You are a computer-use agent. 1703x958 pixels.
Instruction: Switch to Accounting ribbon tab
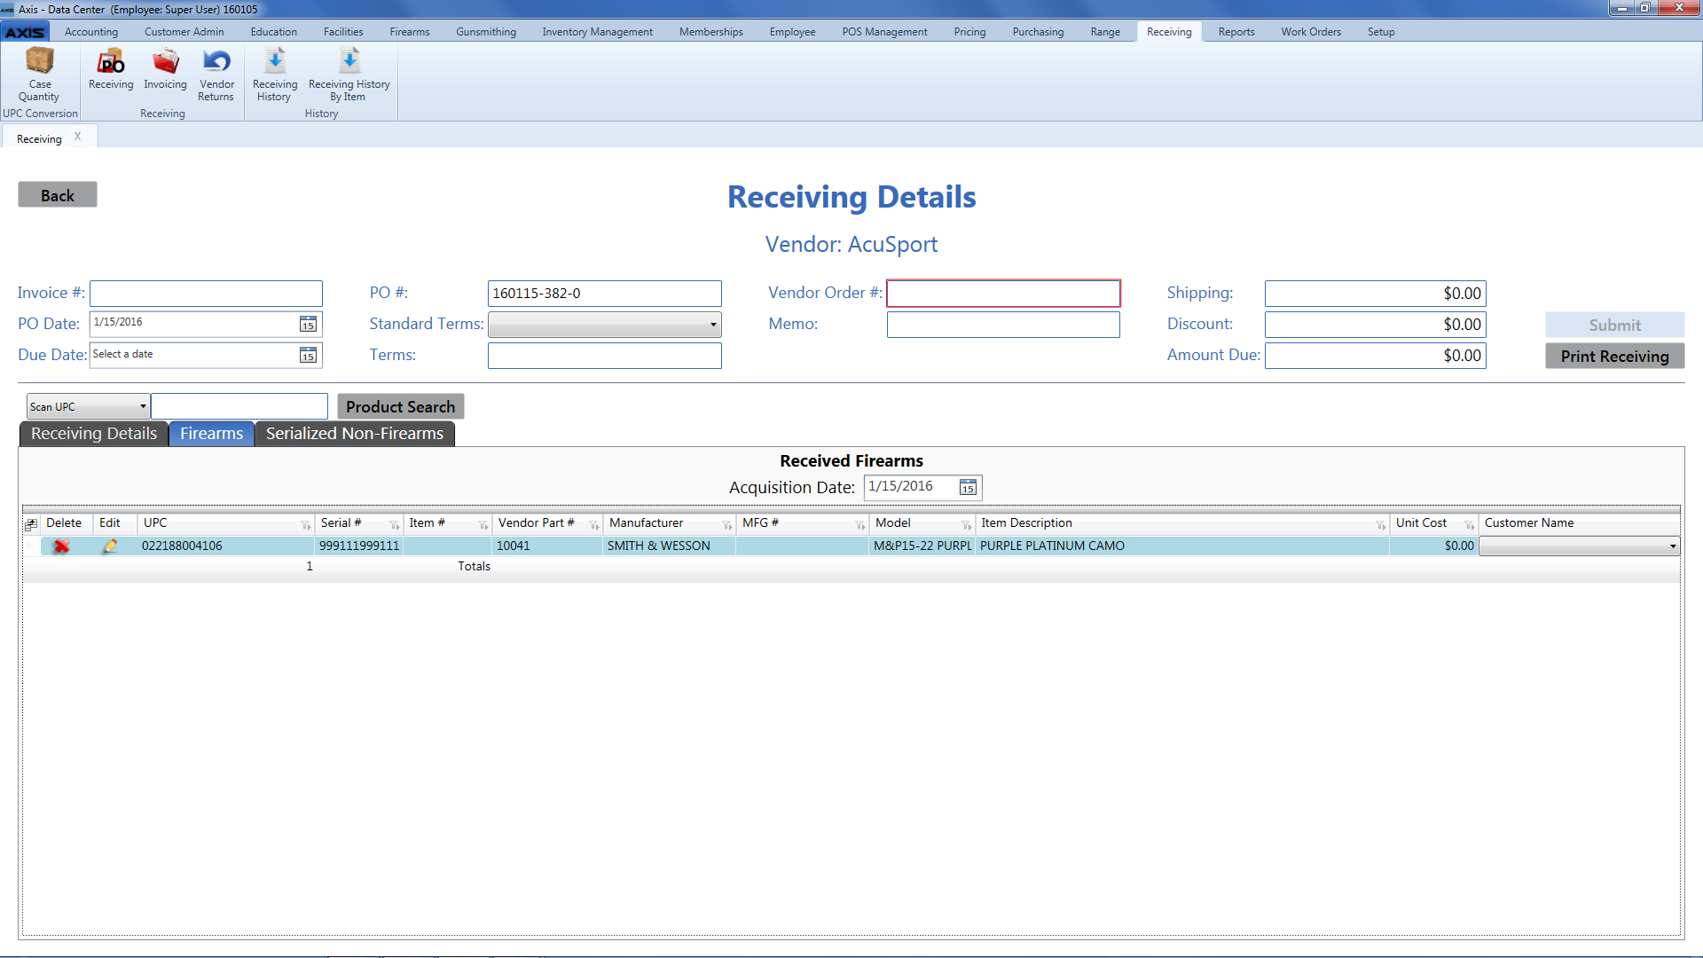(x=91, y=32)
